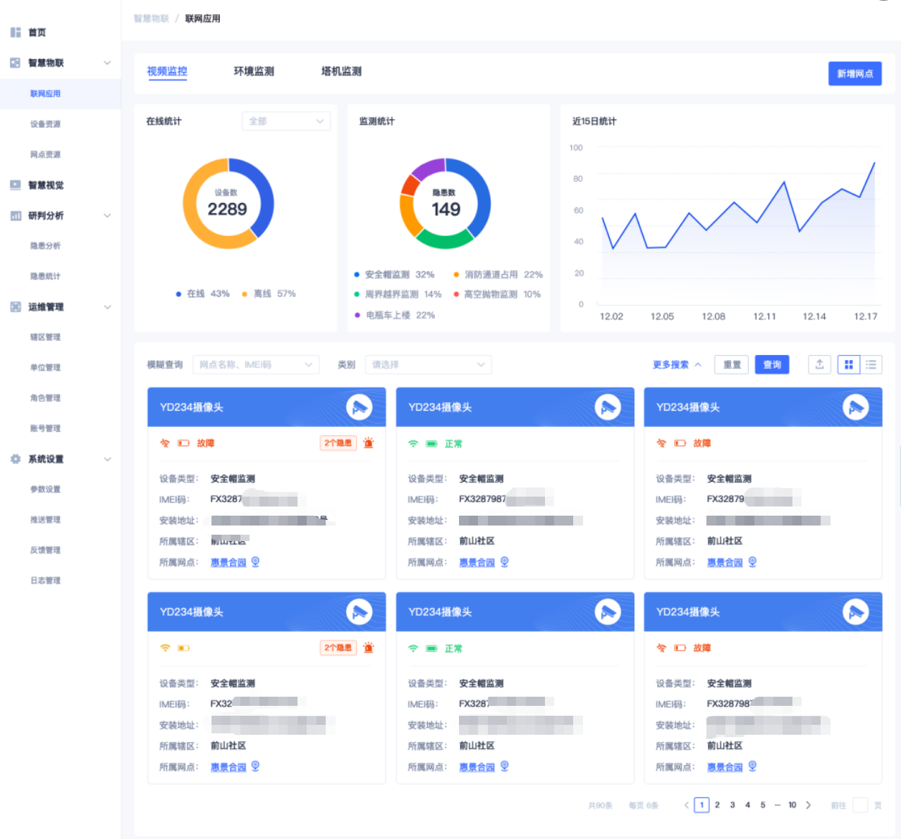The height and width of the screenshot is (839, 901).
Task: Click the 首页 home icon in sidebar
Action: coord(16,32)
